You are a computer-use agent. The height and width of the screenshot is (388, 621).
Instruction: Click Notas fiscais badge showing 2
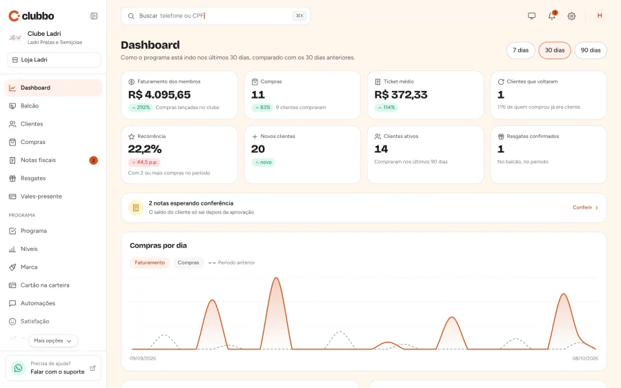[x=93, y=160]
